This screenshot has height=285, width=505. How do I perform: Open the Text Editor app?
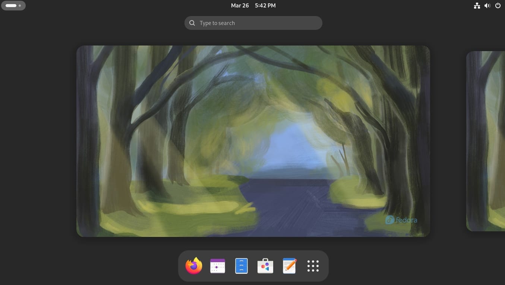pos(289,266)
